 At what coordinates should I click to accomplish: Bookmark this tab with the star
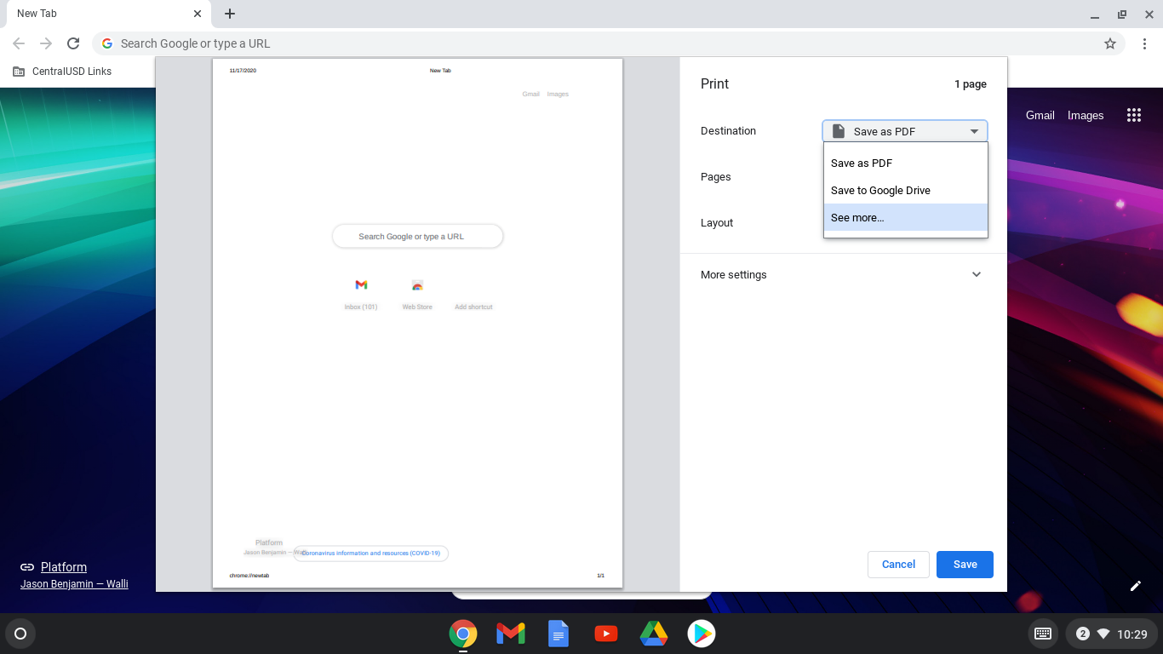1110,43
